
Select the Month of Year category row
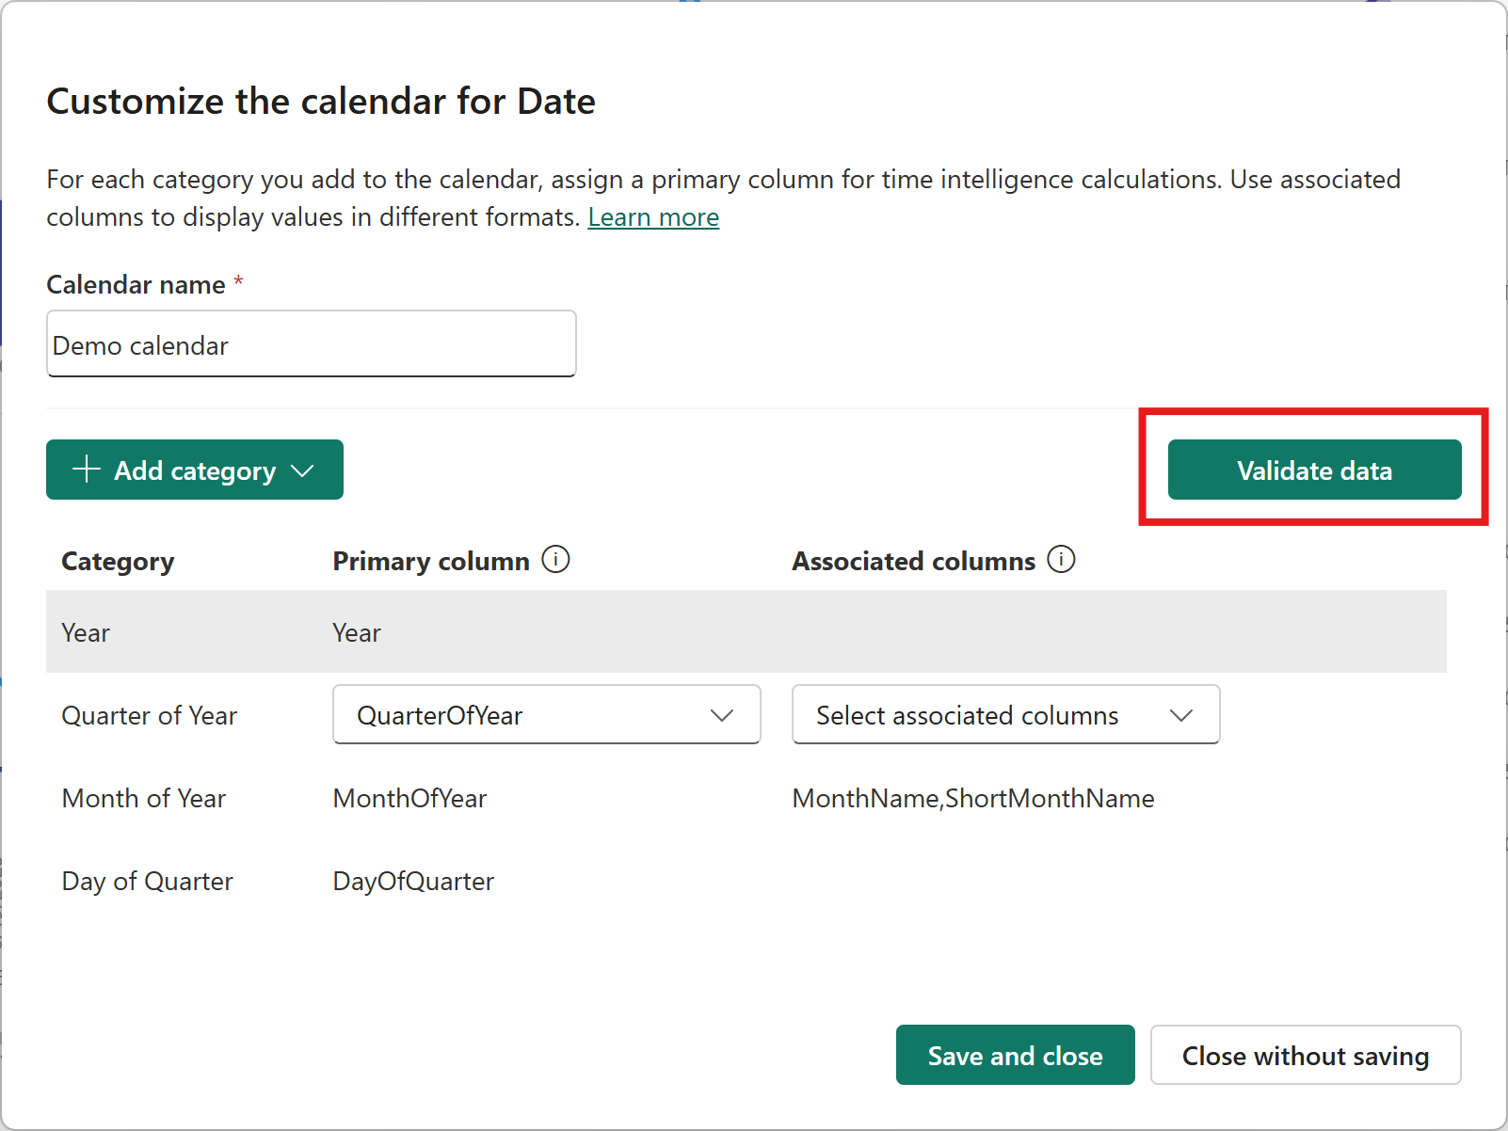[144, 798]
